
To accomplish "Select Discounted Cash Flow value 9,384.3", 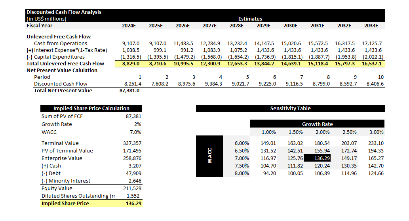I will 214,84.
